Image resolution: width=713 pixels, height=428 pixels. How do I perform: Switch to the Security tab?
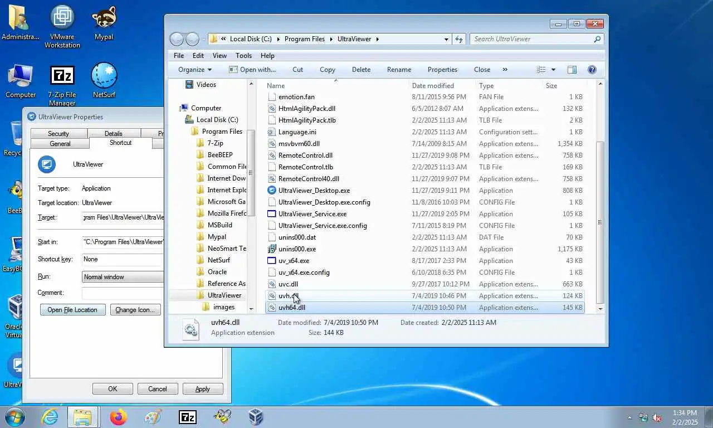58,134
